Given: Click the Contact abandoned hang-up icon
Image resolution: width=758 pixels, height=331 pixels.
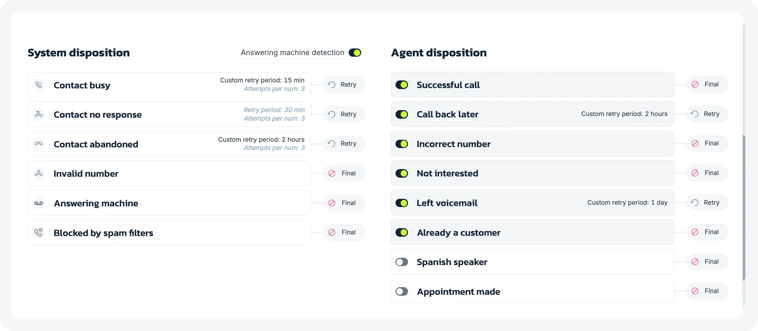Looking at the screenshot, I should point(39,144).
